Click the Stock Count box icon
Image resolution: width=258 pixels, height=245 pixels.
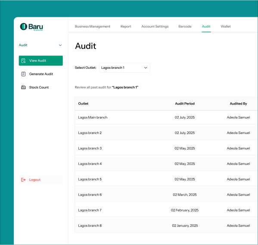coord(23,87)
